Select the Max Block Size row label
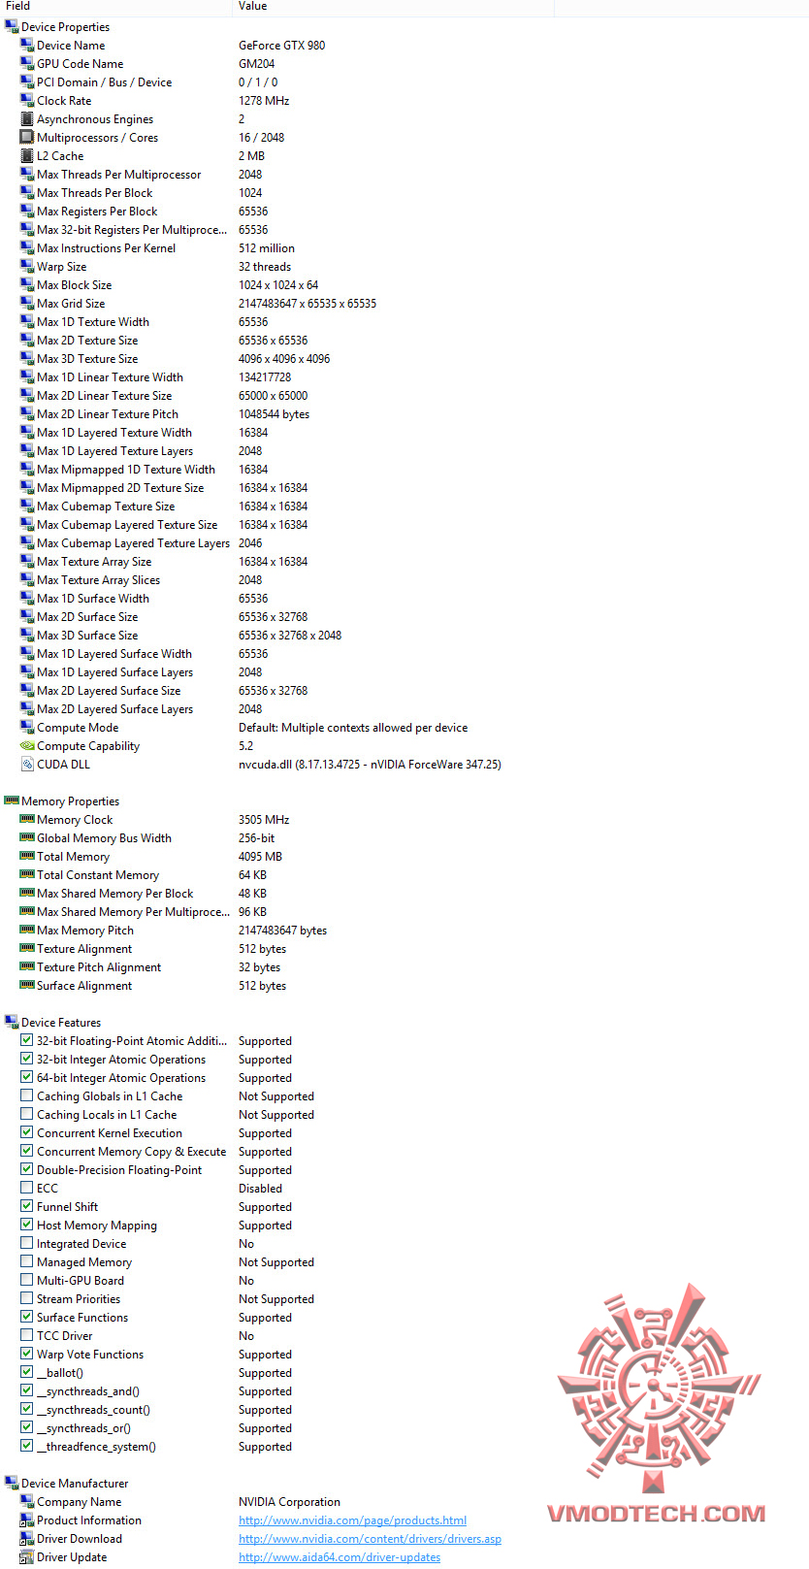 click(74, 285)
